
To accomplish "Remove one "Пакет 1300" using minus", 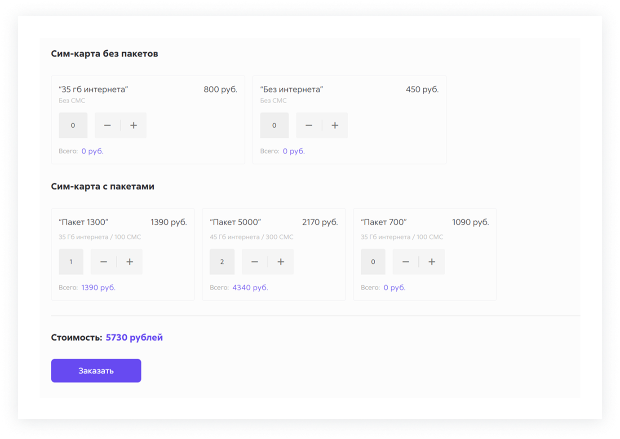I will (x=103, y=262).
